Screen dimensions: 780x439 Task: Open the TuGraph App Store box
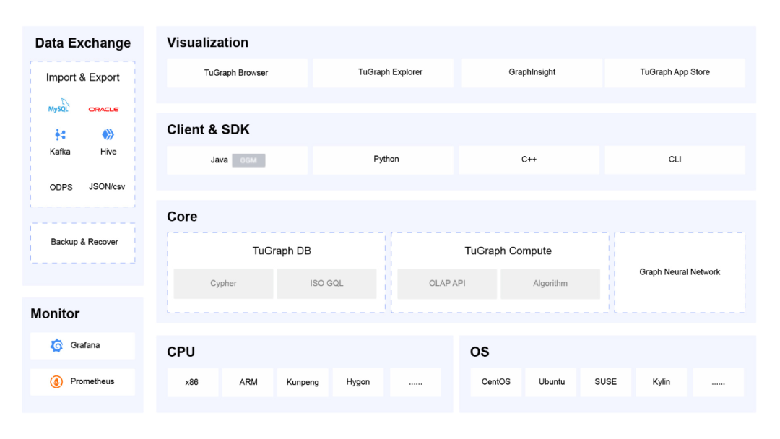click(x=675, y=73)
